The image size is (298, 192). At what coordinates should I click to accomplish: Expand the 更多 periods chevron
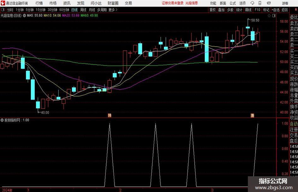point(116,10)
